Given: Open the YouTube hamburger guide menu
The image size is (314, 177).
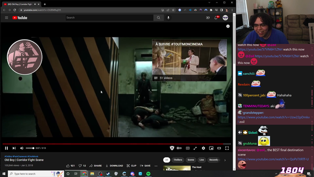Looking at the screenshot, I should coord(6,18).
